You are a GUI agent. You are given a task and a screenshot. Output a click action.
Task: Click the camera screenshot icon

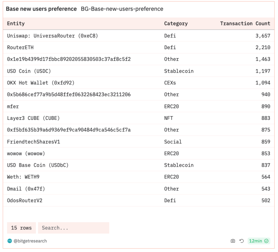(x=233, y=241)
